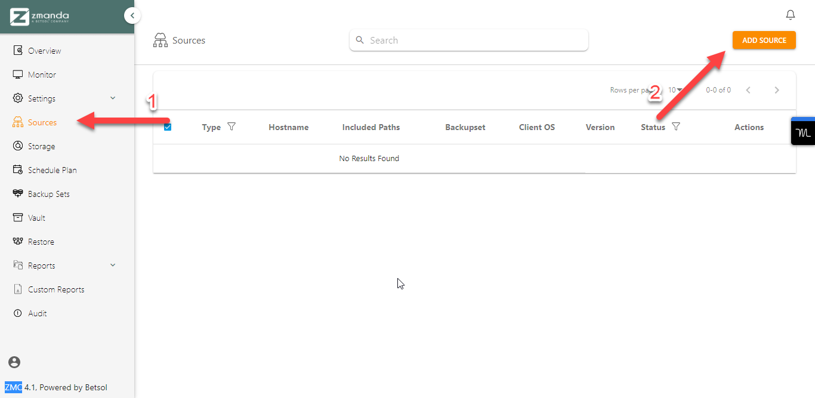Click the Storage disk icon

pyautogui.click(x=18, y=146)
